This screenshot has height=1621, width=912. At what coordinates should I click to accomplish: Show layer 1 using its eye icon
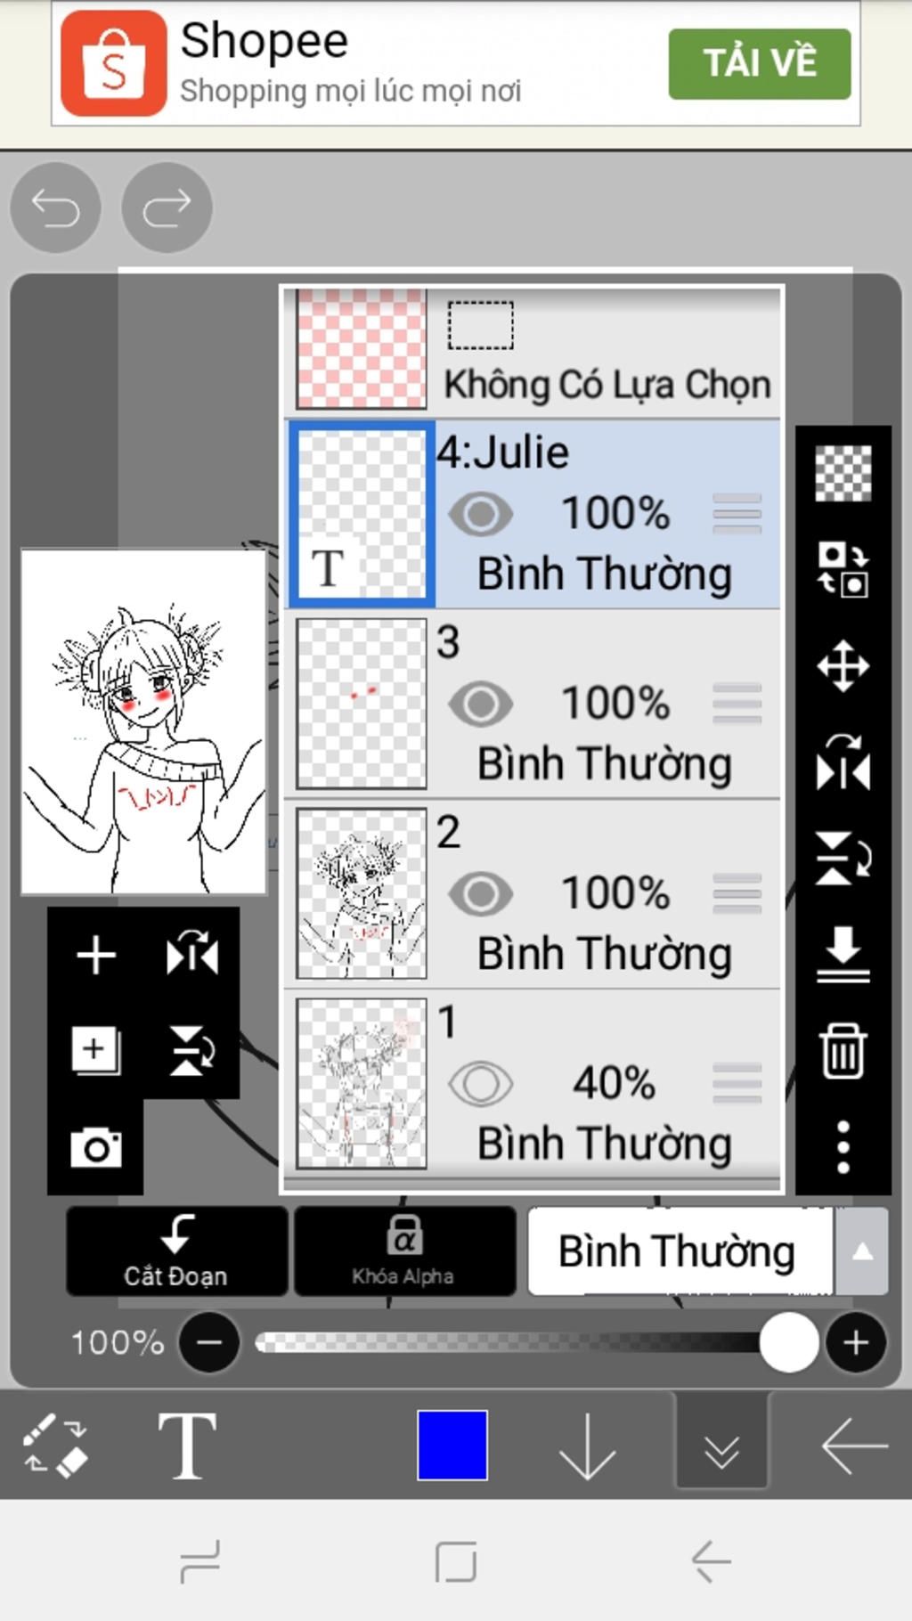[481, 1083]
